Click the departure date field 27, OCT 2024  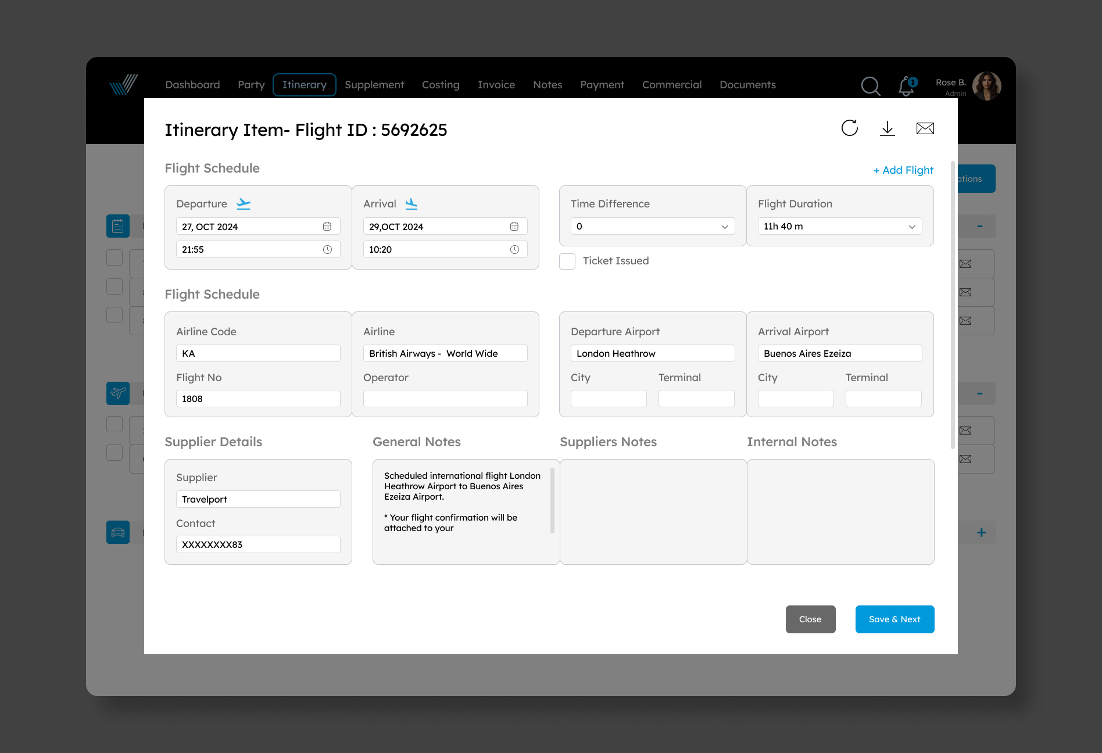pos(258,227)
